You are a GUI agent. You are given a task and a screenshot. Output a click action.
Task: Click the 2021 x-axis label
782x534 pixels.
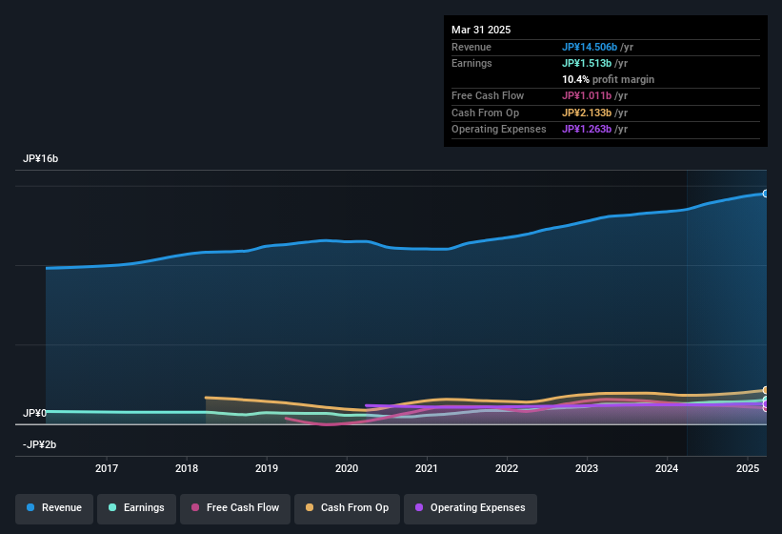point(427,468)
